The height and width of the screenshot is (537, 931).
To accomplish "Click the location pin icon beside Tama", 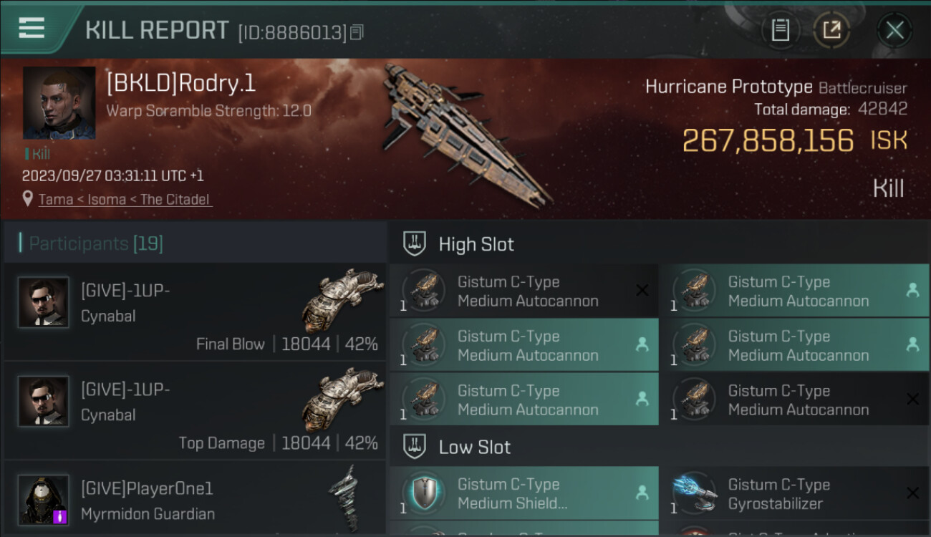I will [28, 198].
